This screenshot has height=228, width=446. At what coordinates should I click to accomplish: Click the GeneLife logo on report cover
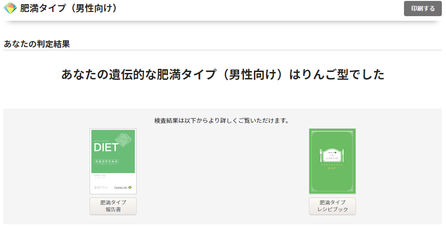pyautogui.click(x=122, y=187)
